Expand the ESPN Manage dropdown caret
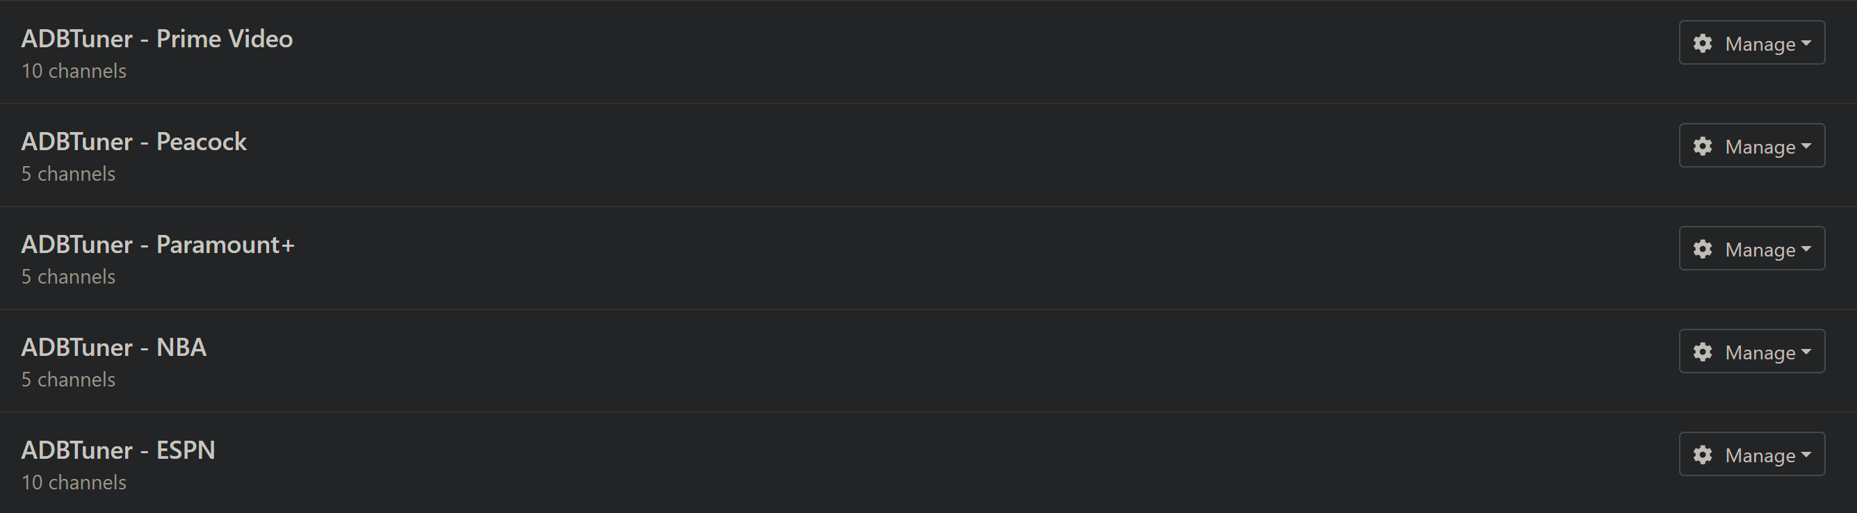The width and height of the screenshot is (1857, 513). point(1806,455)
